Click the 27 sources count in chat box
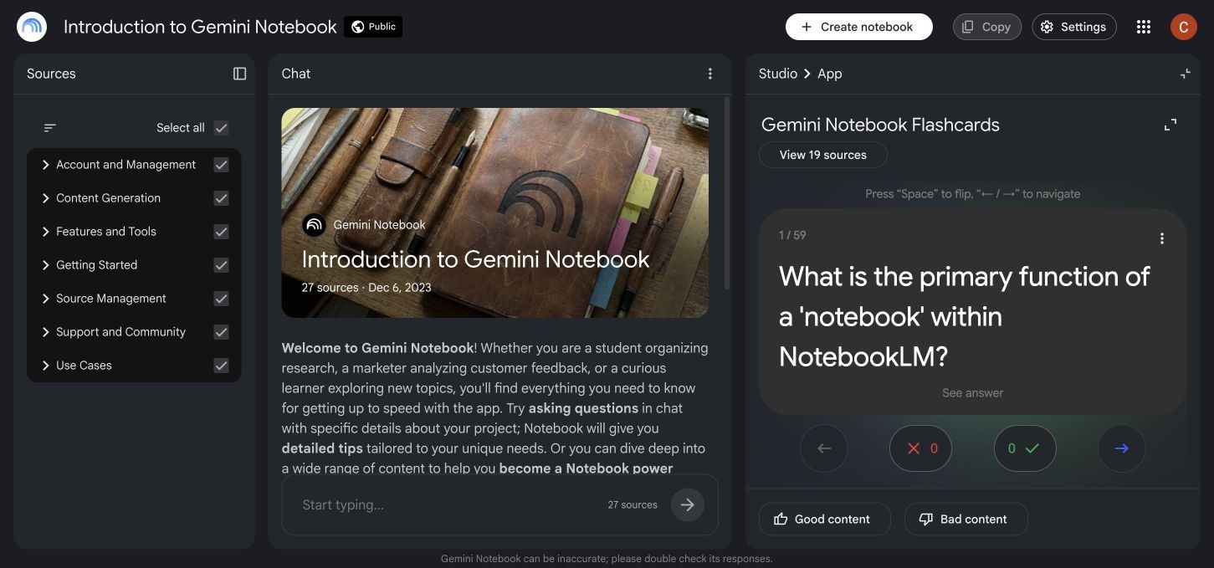Viewport: 1214px width, 568px height. (x=633, y=505)
